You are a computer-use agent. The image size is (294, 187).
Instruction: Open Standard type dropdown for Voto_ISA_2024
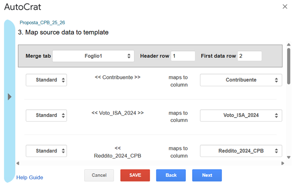point(46,115)
